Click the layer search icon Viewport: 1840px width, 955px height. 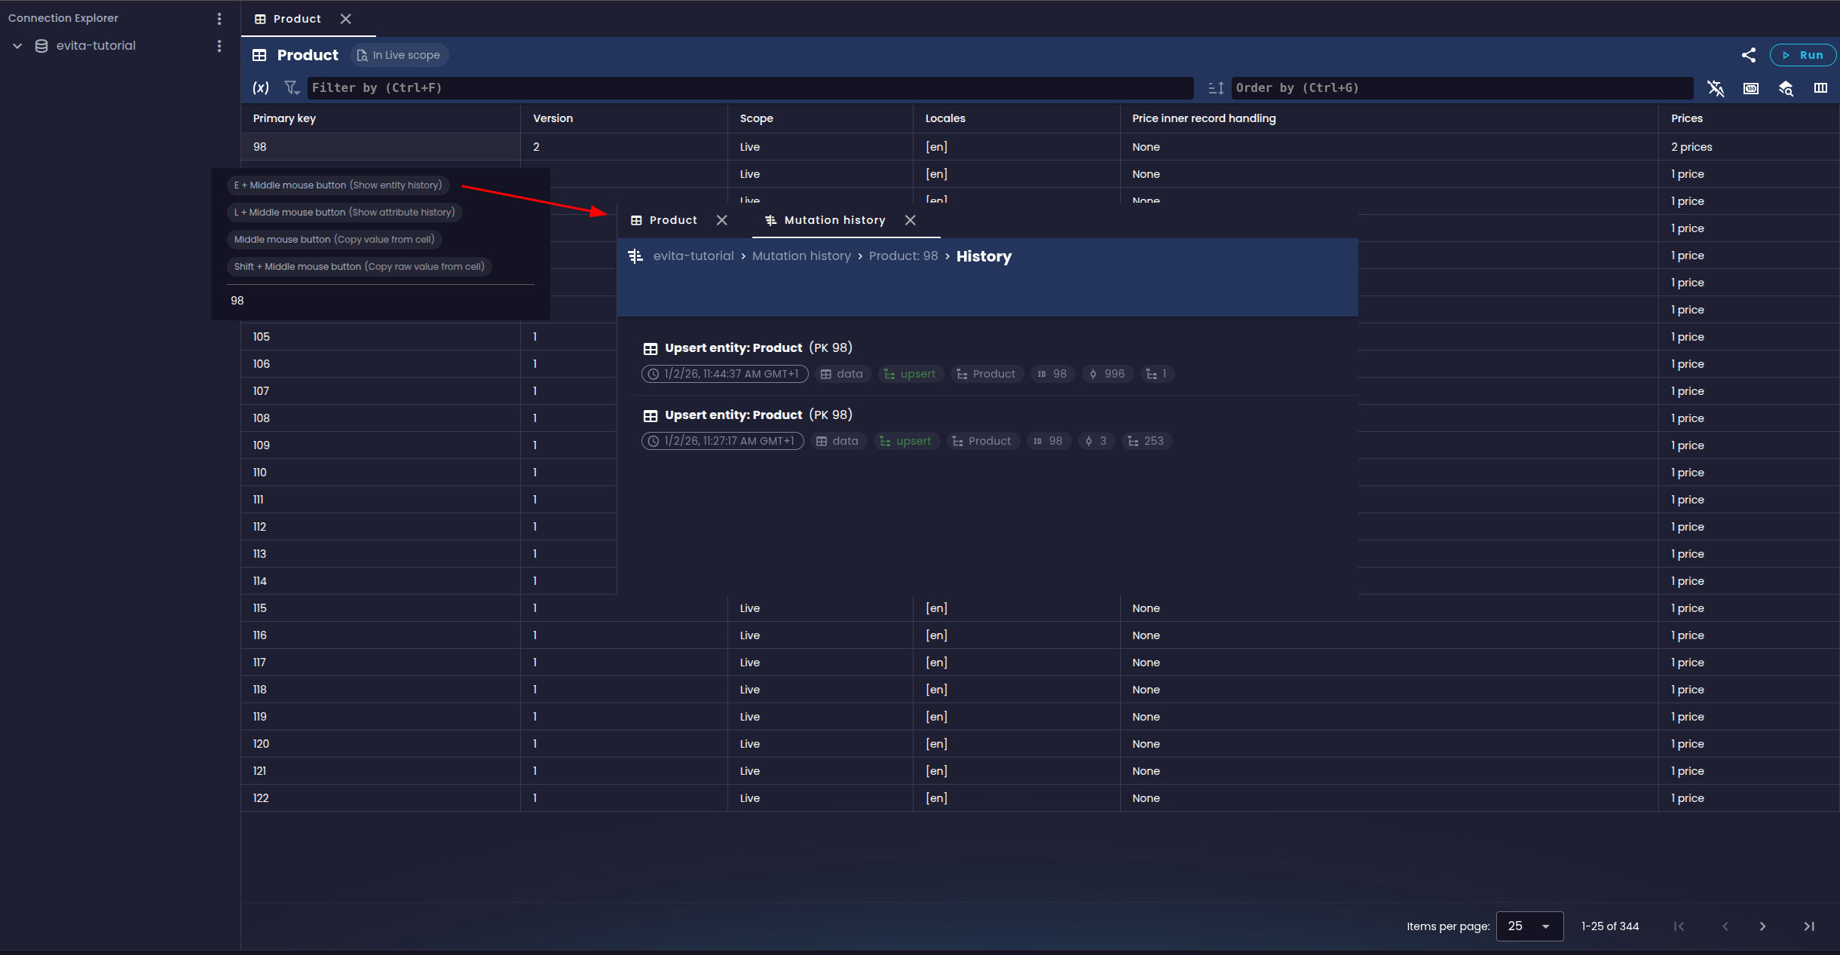1786,88
